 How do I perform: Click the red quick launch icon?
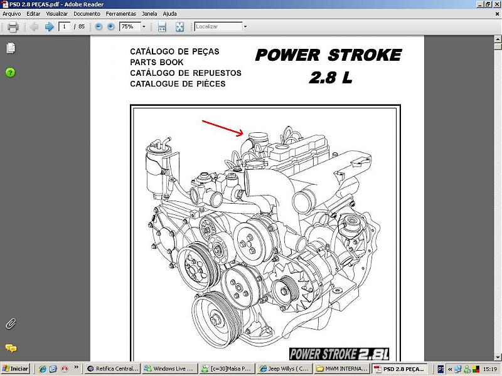tap(65, 369)
